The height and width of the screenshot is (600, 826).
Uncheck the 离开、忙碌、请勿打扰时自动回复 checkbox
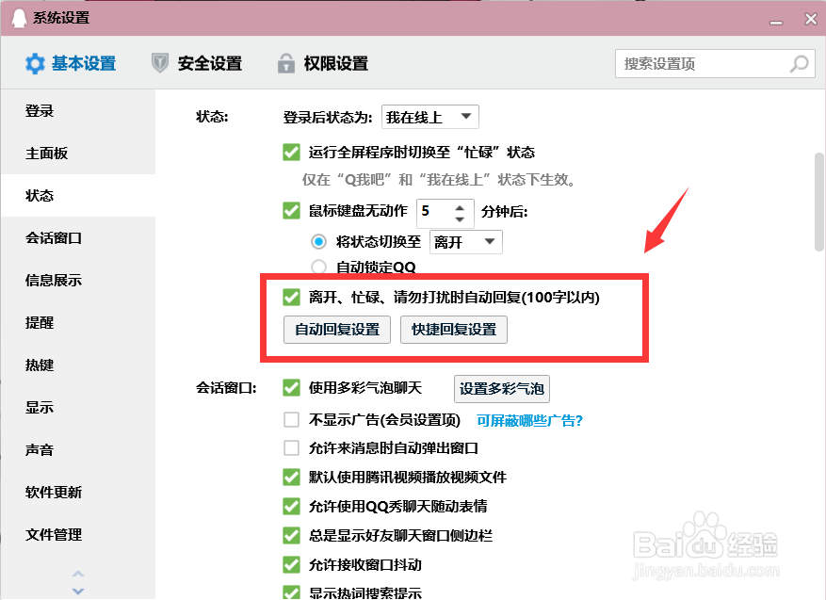[x=292, y=298]
